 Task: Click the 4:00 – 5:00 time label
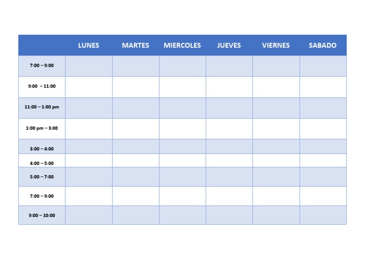click(42, 163)
